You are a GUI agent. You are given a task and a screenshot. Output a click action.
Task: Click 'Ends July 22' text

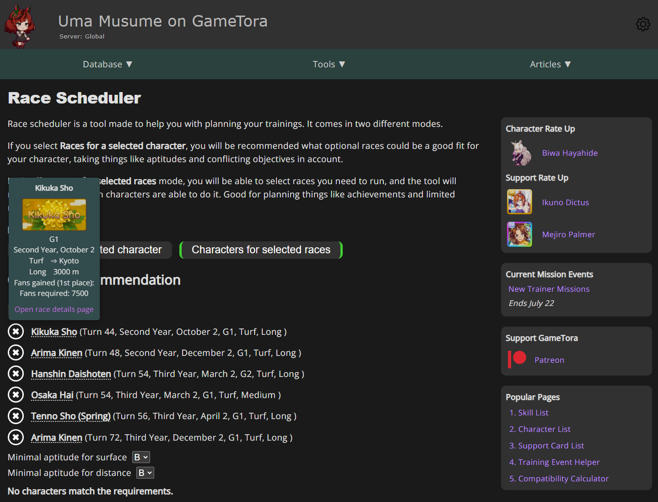click(x=531, y=303)
